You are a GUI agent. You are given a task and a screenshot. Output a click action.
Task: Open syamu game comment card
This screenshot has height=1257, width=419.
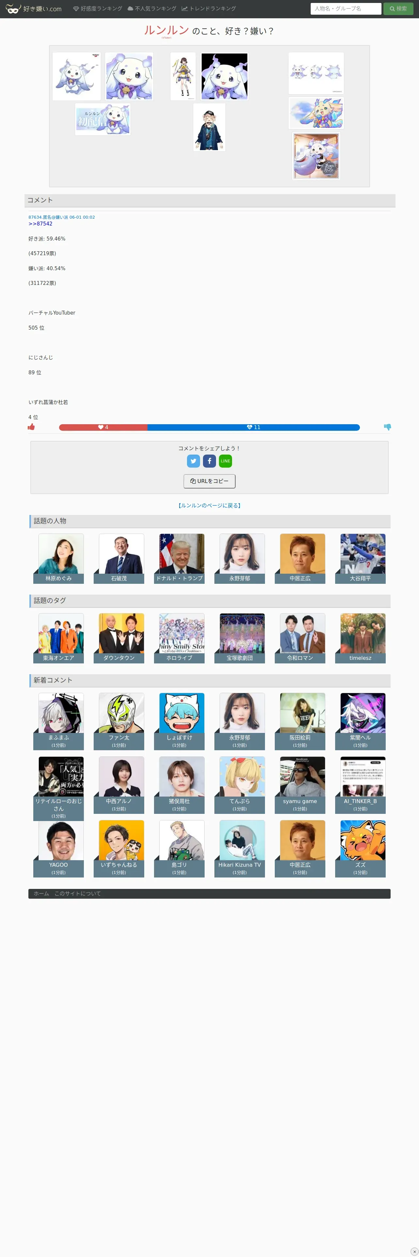point(300,785)
